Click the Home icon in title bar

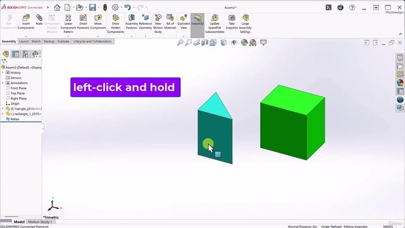(x=57, y=8)
